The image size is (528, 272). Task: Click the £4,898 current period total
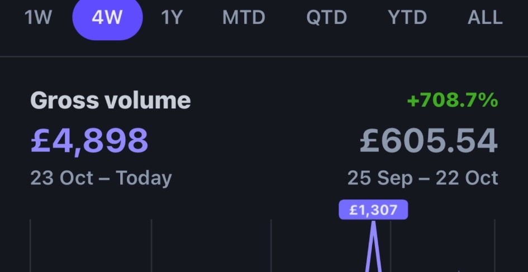[89, 140]
